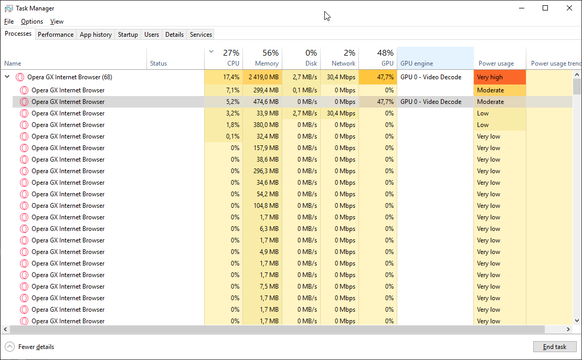Click the Opera GX parent group icon
Viewport: 582px width, 360px height.
(19, 77)
